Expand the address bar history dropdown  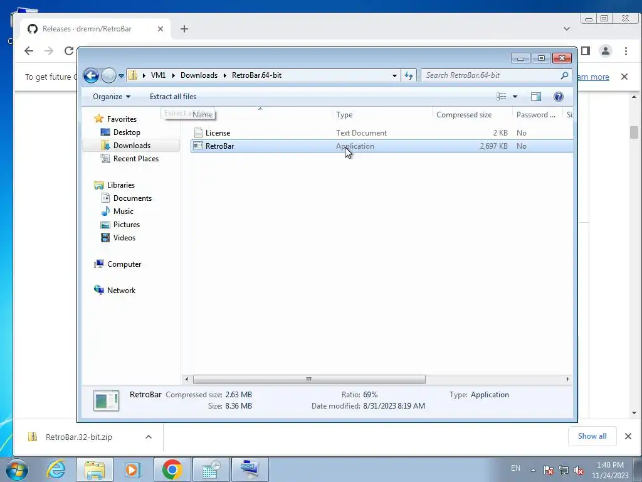(394, 75)
